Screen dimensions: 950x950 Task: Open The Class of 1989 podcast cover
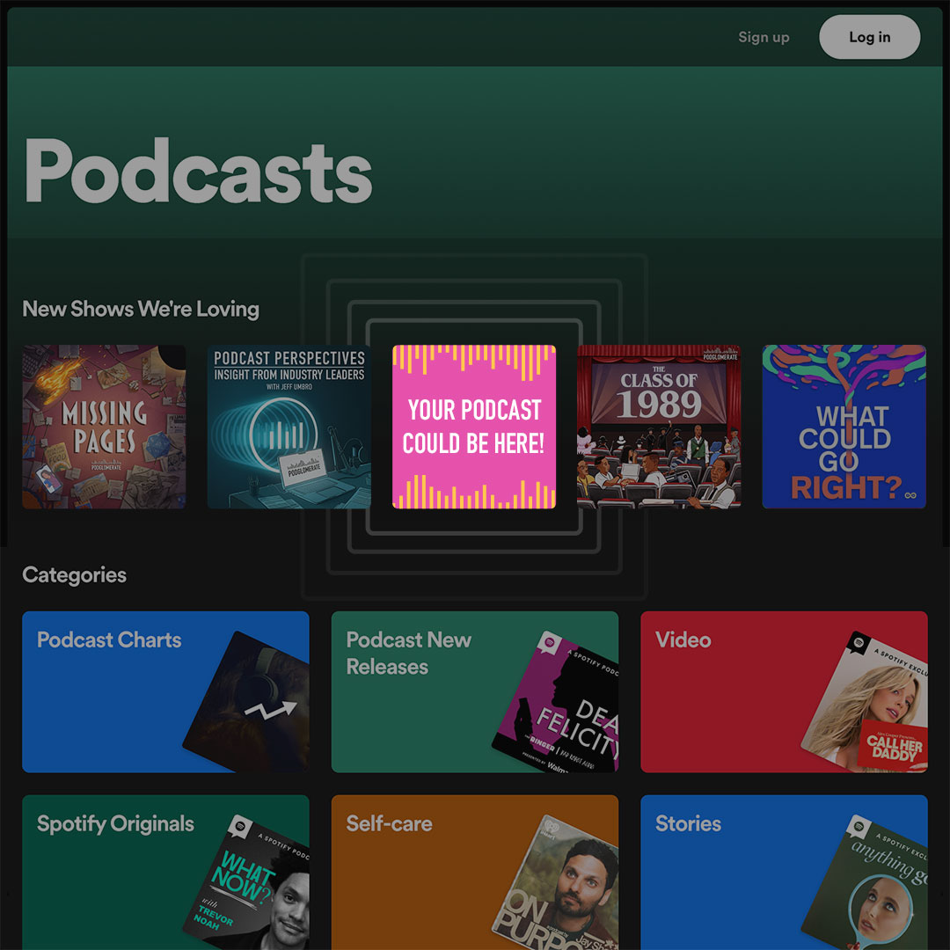click(659, 427)
